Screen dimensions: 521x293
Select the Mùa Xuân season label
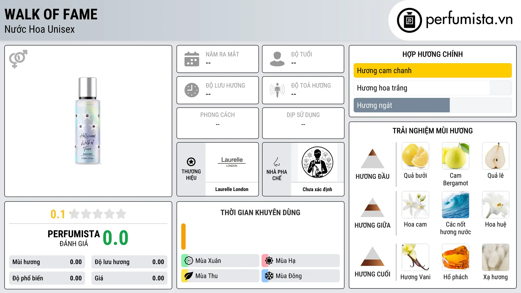pyautogui.click(x=208, y=261)
